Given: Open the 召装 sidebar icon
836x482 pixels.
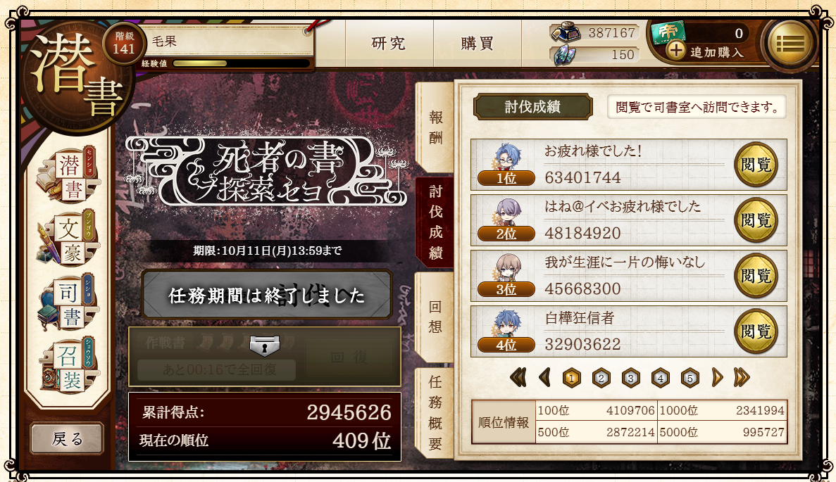Looking at the screenshot, I should (x=68, y=365).
